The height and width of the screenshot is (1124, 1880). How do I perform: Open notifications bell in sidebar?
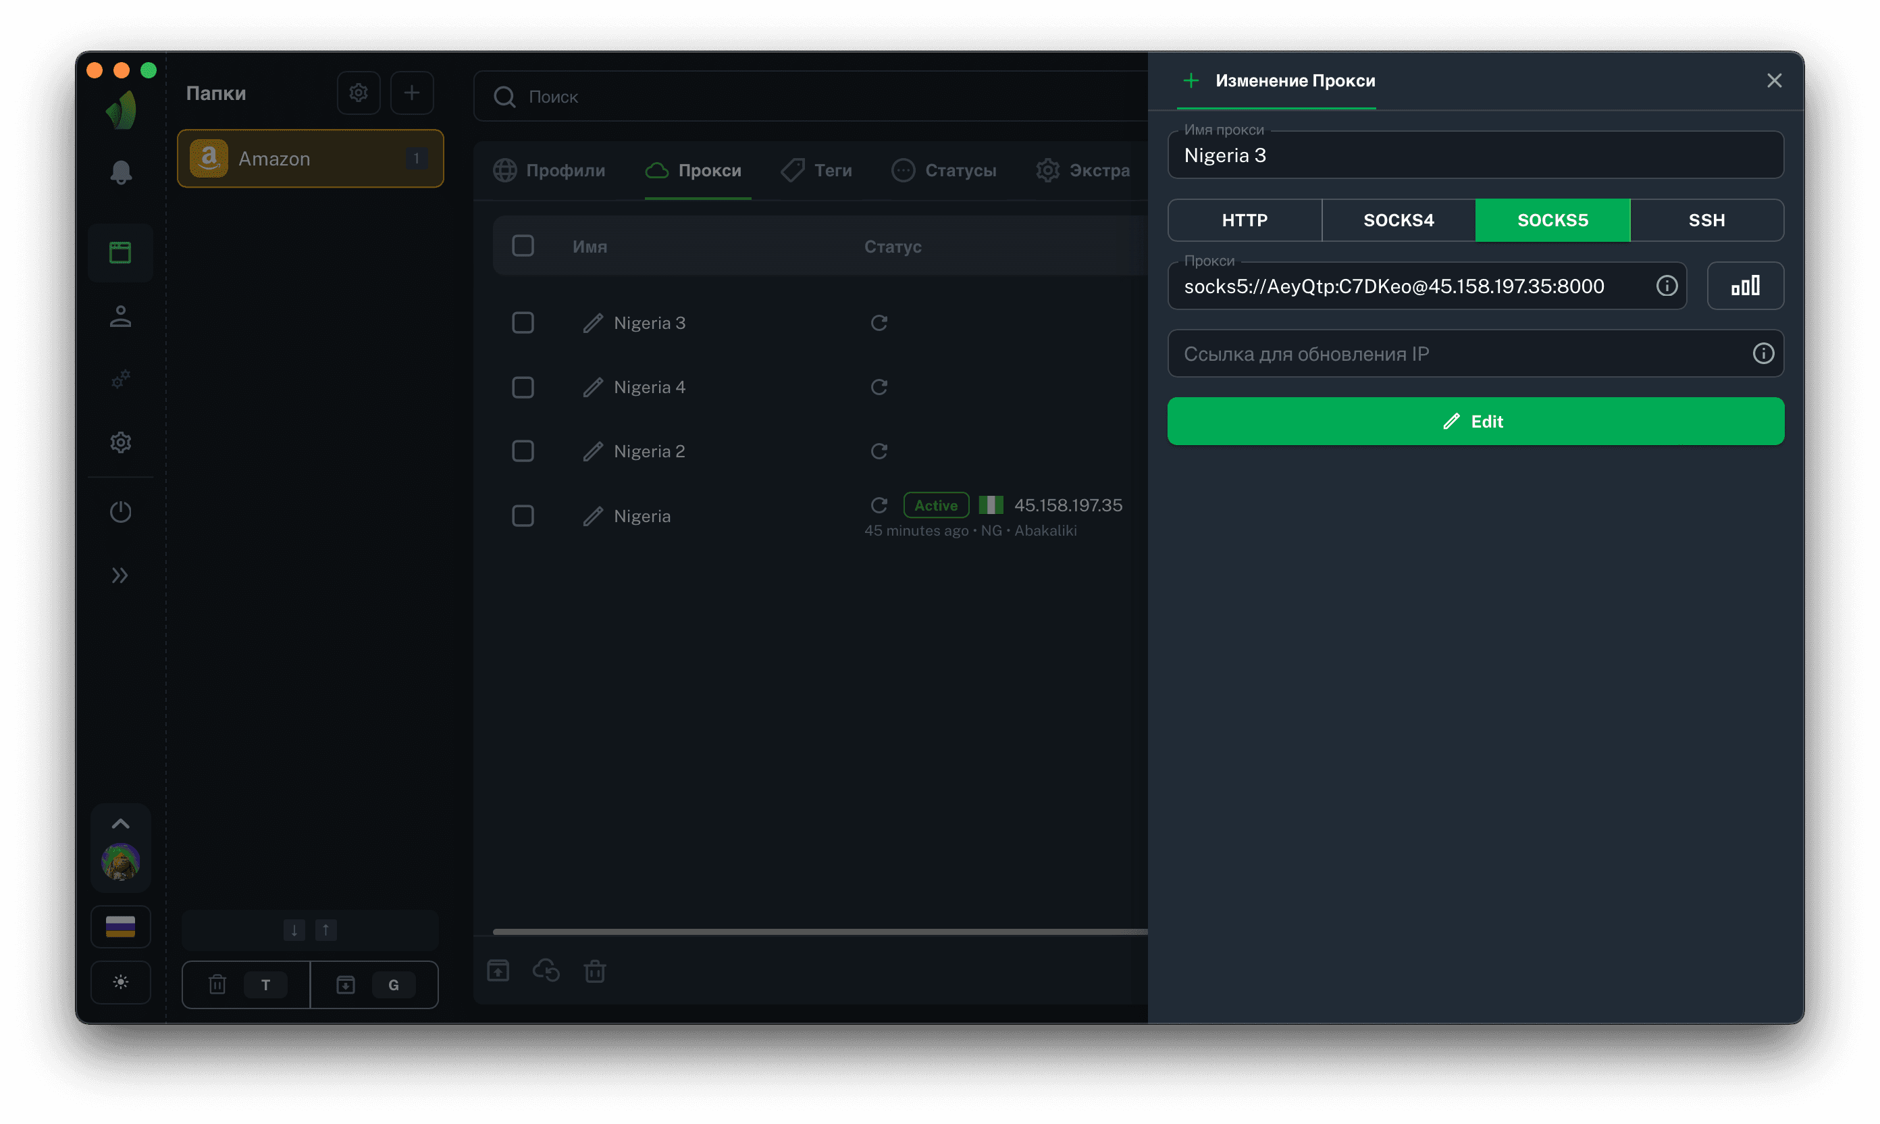120,172
